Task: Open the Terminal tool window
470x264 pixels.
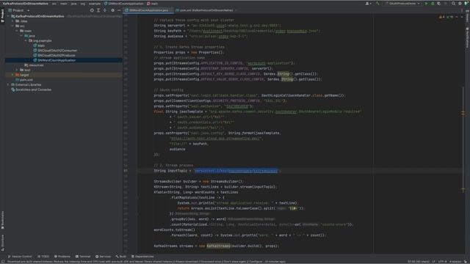Action: click(x=83, y=257)
